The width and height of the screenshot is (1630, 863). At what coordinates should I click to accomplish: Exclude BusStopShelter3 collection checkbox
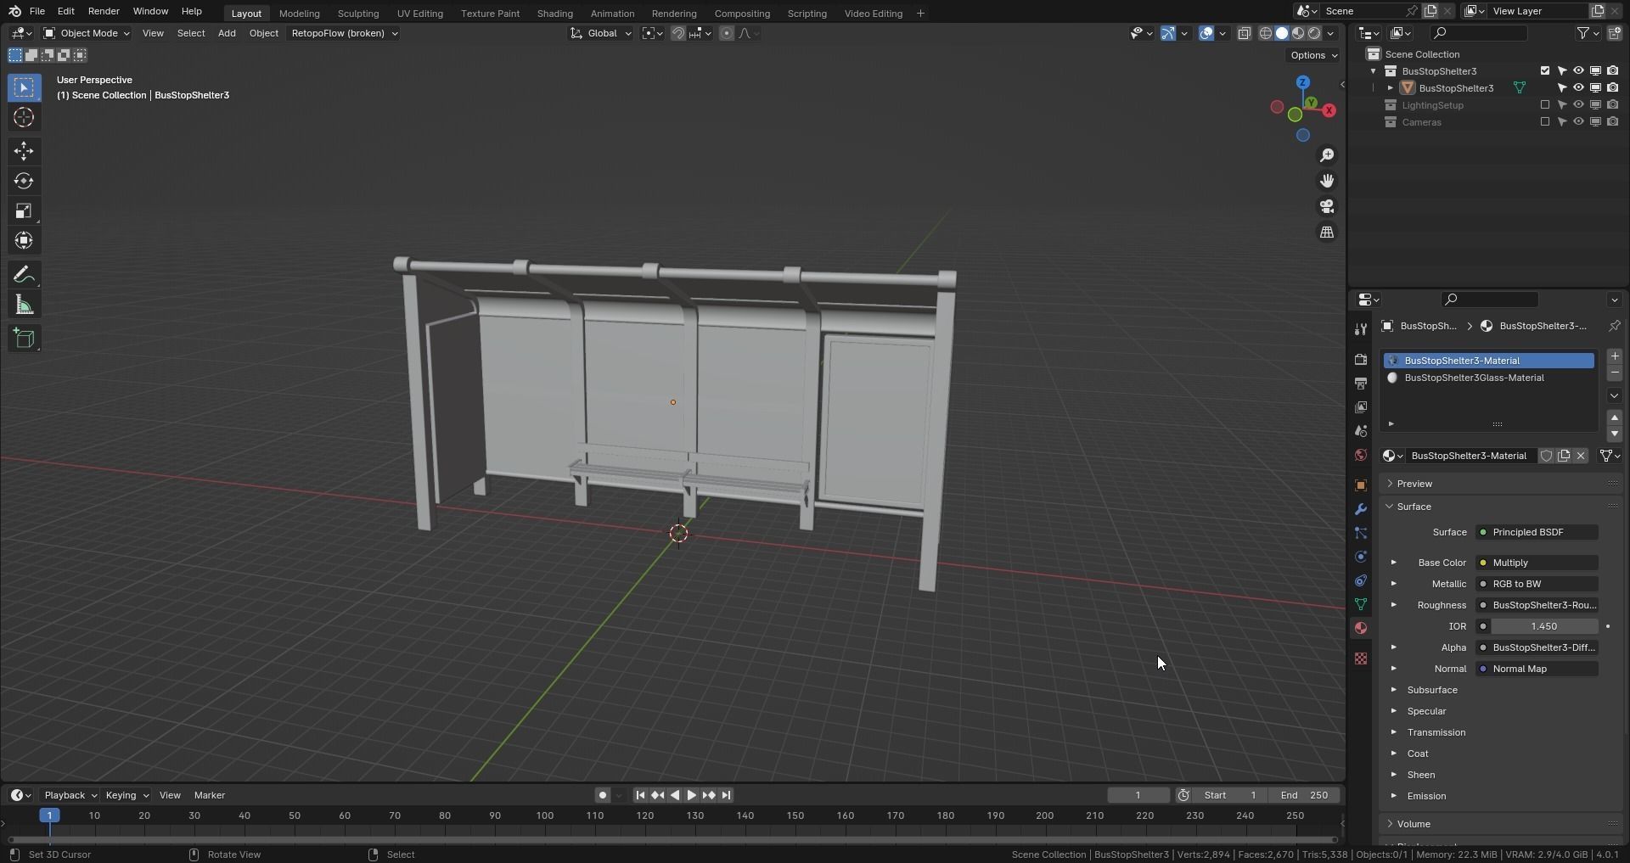pyautogui.click(x=1545, y=71)
